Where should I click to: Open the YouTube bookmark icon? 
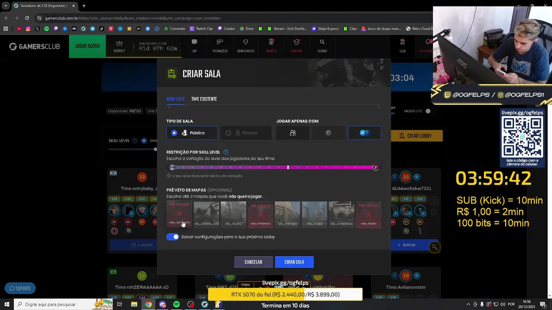pyautogui.click(x=19, y=29)
